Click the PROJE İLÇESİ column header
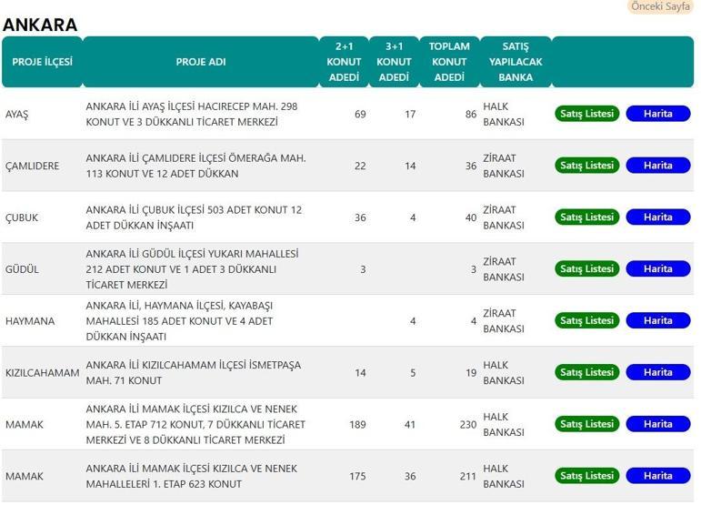Screen dimensions: 701x505 [x=42, y=62]
